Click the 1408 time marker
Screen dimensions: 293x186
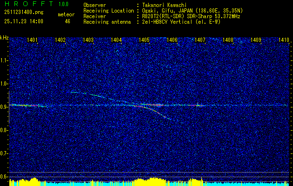point(228,40)
